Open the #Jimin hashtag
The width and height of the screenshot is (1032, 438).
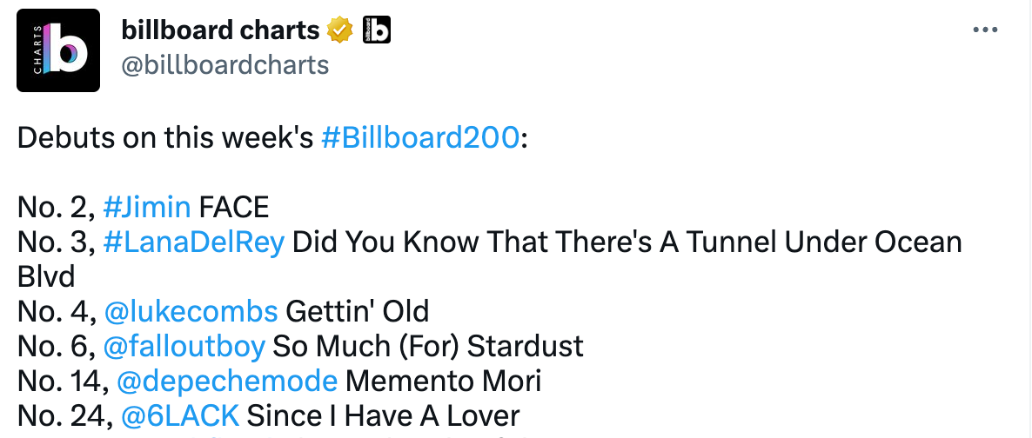click(x=146, y=208)
